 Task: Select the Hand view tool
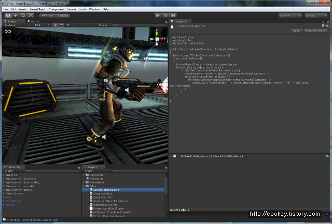click(x=8, y=16)
